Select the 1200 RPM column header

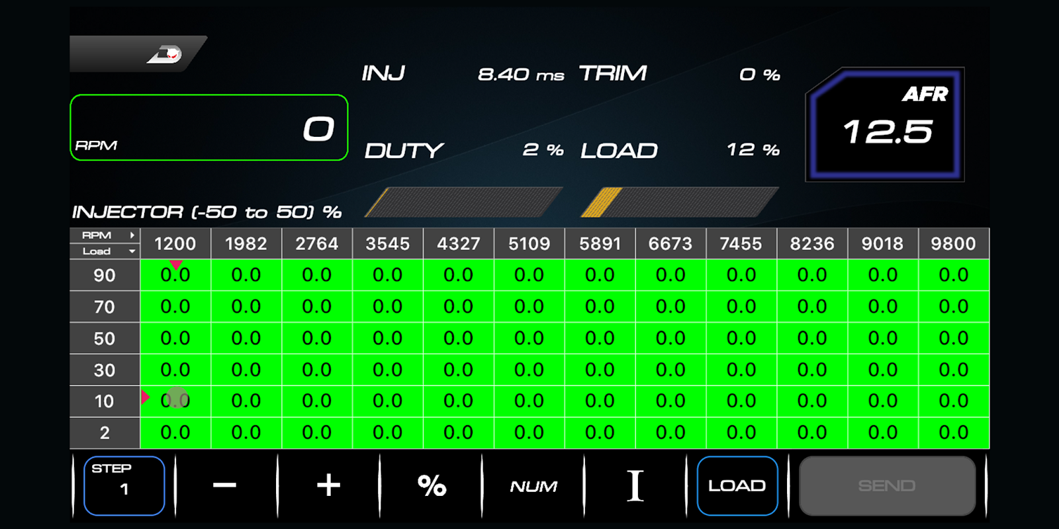[175, 243]
